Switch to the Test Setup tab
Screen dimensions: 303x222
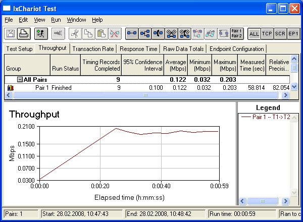click(19, 49)
